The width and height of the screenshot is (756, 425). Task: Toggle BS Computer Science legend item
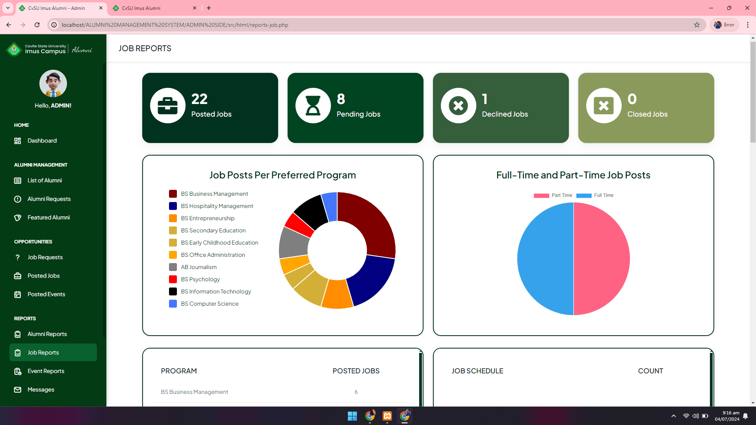pos(204,304)
